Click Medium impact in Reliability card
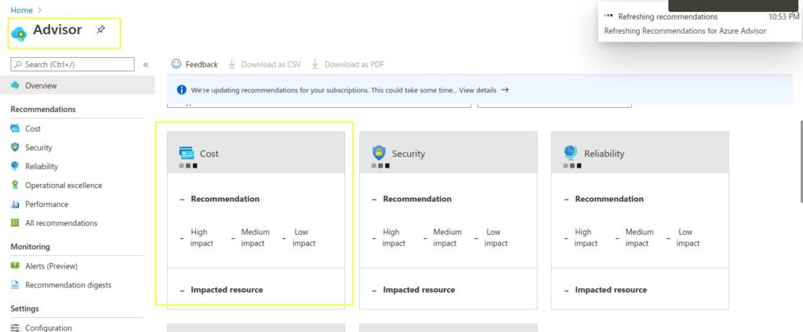 pos(638,237)
